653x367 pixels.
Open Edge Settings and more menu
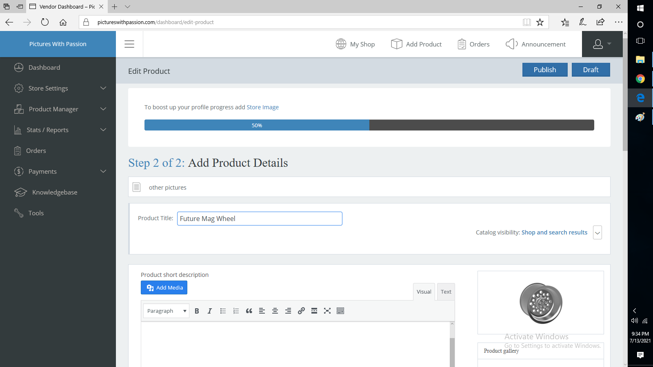pyautogui.click(x=619, y=22)
